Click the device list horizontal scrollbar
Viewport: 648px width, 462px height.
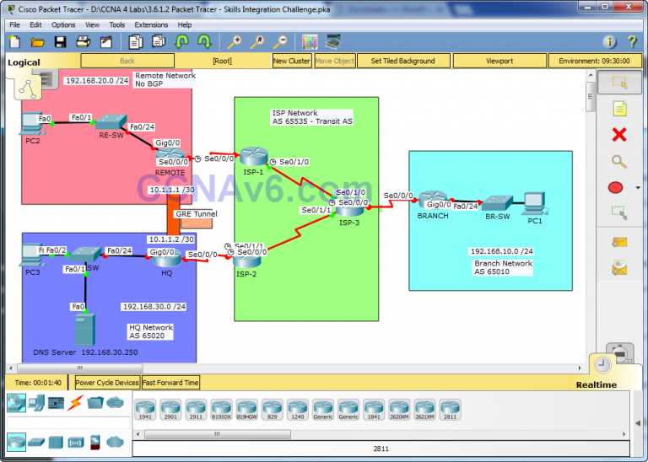pos(218,434)
